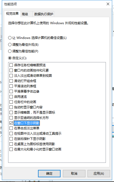Enable 平滑滚动列表框 option
Viewport: 114px width, 182px height.
tap(11, 86)
